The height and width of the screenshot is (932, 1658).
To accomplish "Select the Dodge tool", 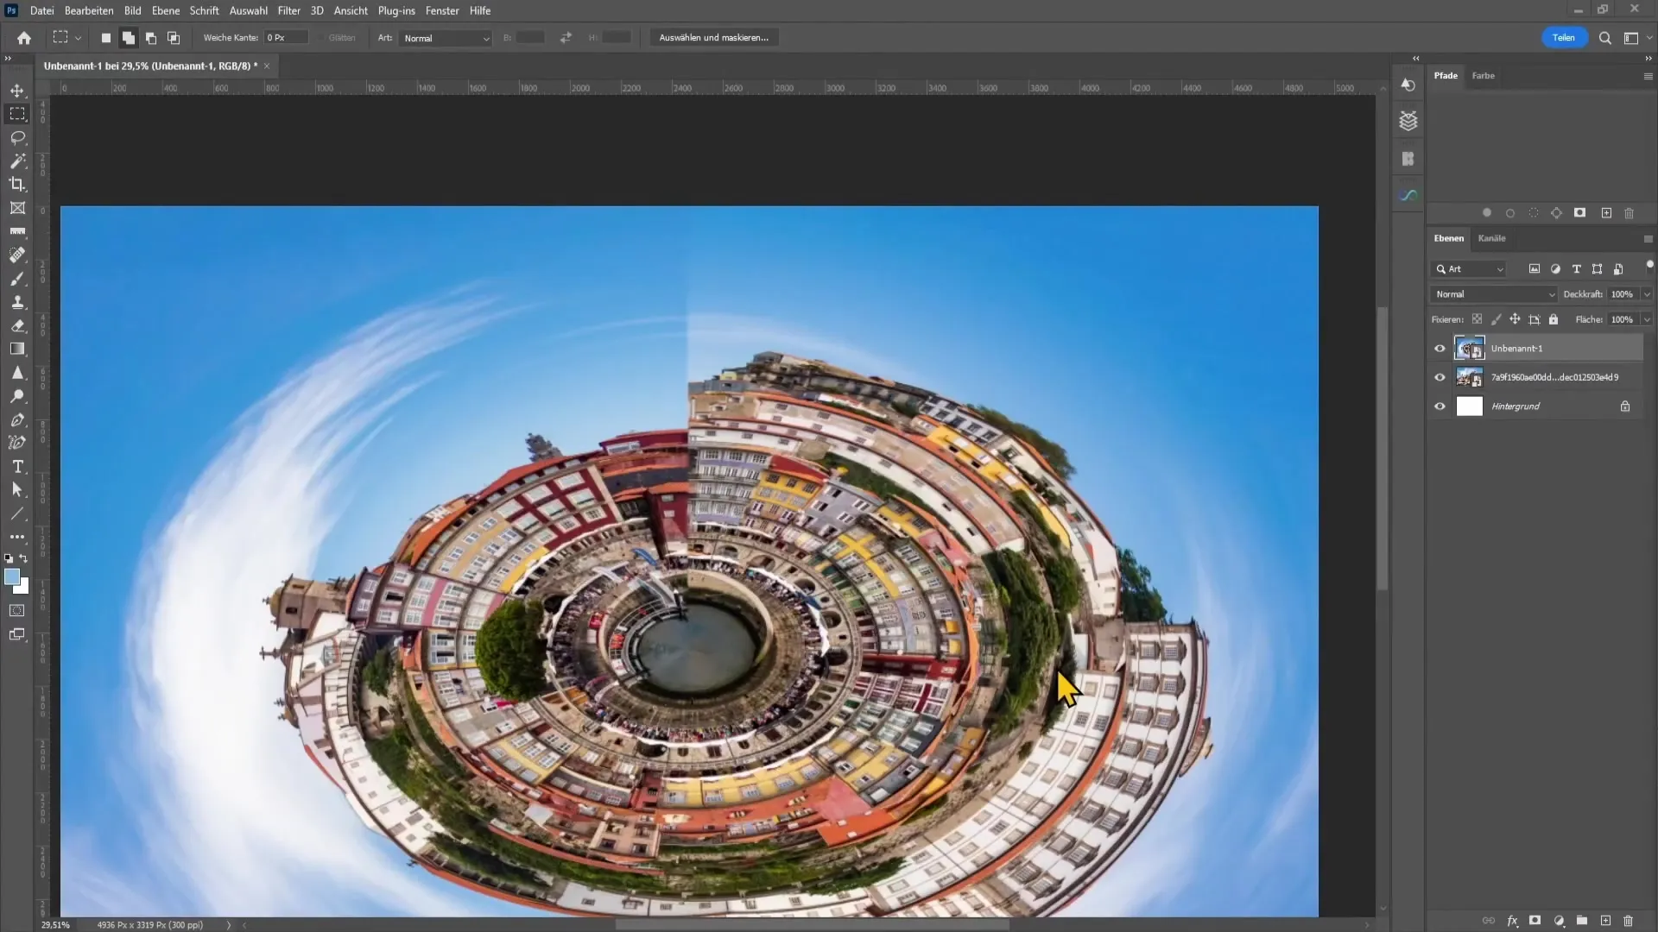I will 17,396.
